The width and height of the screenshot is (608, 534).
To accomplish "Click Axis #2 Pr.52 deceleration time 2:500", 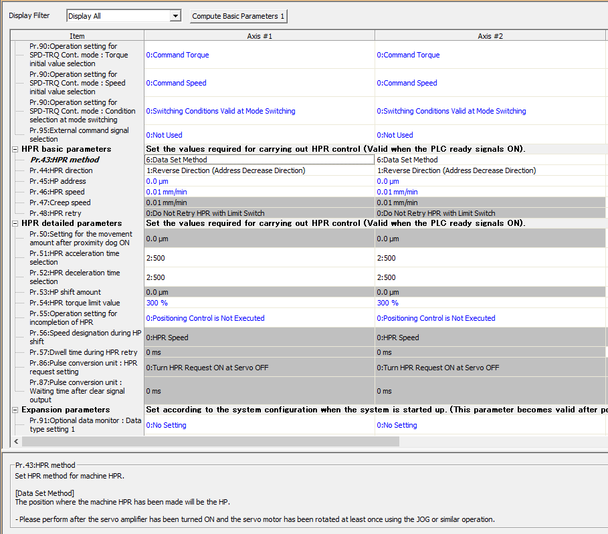I will point(490,277).
